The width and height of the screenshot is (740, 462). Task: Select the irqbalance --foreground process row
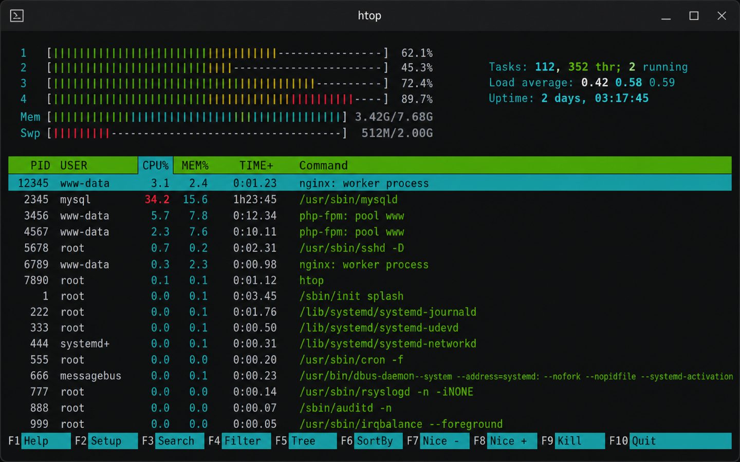[370, 424]
